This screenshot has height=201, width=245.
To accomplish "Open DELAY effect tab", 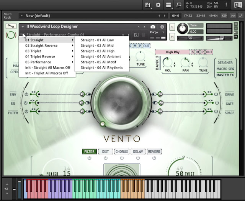I will (138, 152).
